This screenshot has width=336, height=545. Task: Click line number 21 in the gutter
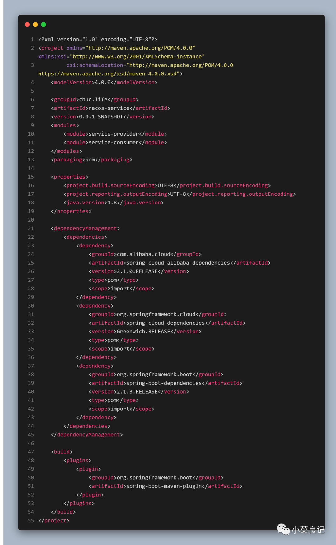(x=31, y=228)
